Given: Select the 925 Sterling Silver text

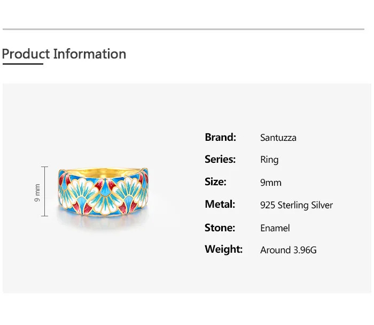Looking at the screenshot, I should [x=296, y=205].
